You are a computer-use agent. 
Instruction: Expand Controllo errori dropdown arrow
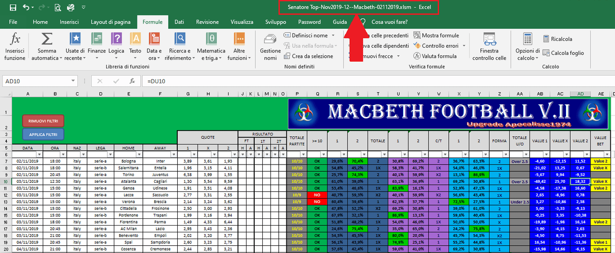click(464, 46)
